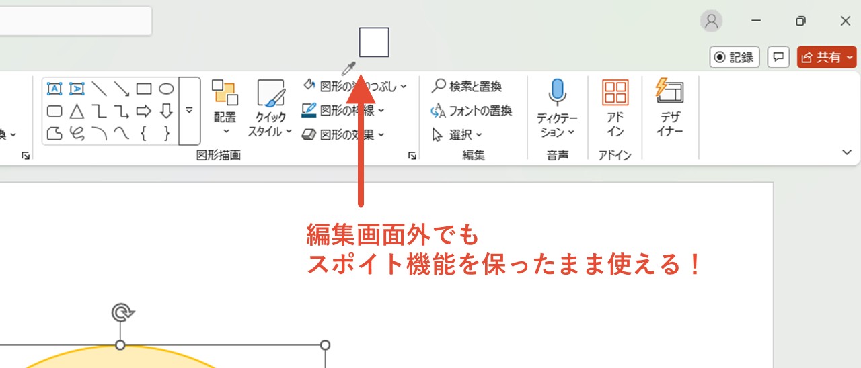Screen dimensions: 861x368
Task: Open the comments pane icon
Action: [778, 58]
